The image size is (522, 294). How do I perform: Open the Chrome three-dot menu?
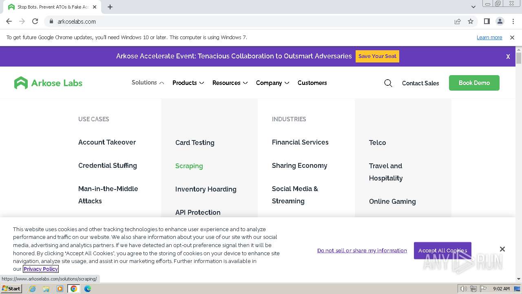coord(513,21)
